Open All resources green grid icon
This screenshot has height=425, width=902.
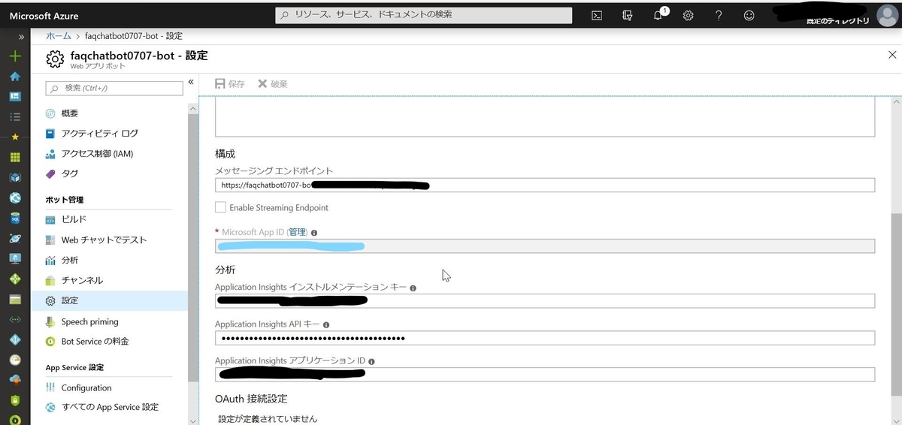click(15, 157)
